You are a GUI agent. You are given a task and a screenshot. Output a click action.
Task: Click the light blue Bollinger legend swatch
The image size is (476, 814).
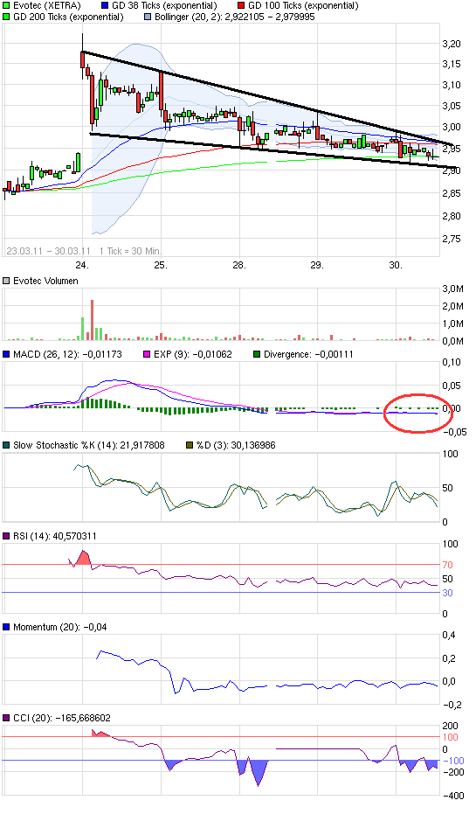pyautogui.click(x=148, y=17)
